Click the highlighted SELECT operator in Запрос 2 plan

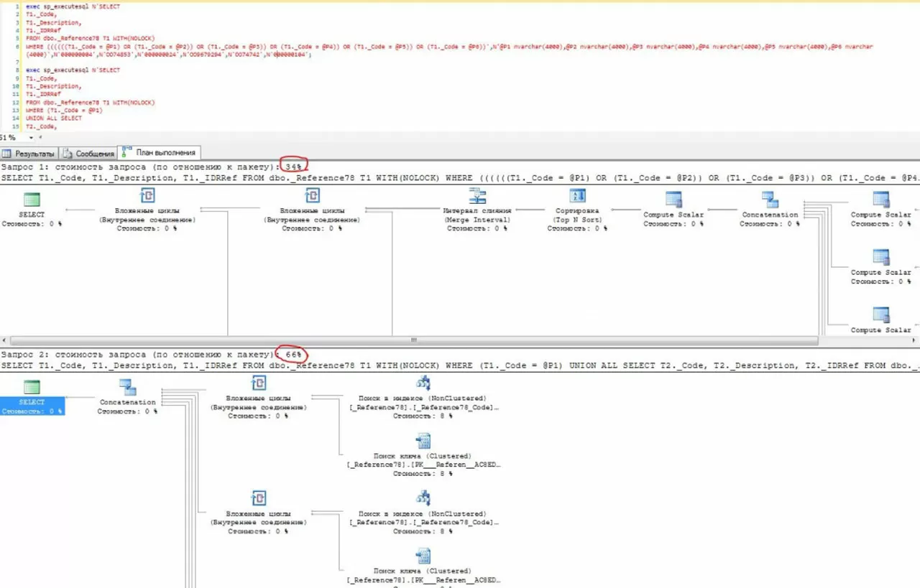(x=32, y=397)
